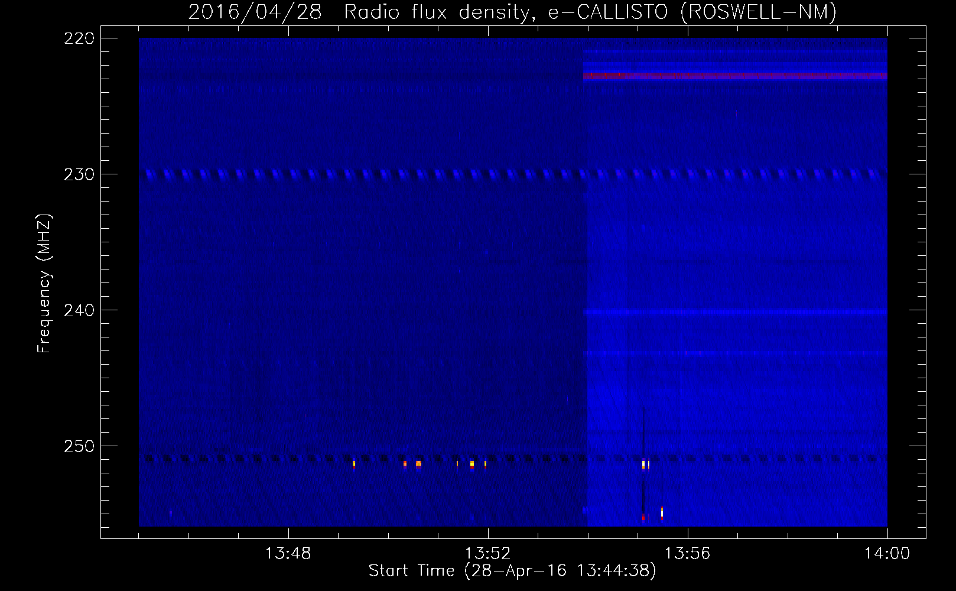The width and height of the screenshot is (956, 591).
Task: Click the dotted band at 230 MHz
Action: (513, 174)
